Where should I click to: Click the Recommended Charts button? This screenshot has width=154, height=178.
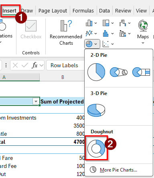tap(66, 33)
